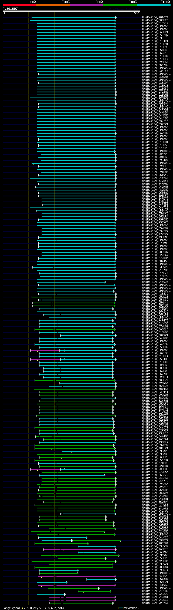Select the UniRef100_A7AWS6 label
The width and height of the screenshot is (173, 610).
pos(155,505)
